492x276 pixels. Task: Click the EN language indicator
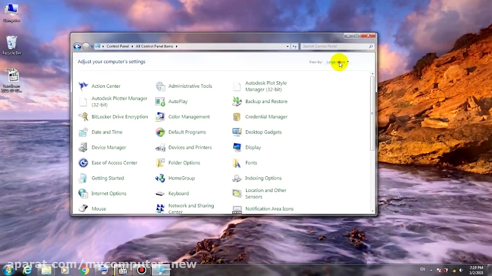[423, 269]
